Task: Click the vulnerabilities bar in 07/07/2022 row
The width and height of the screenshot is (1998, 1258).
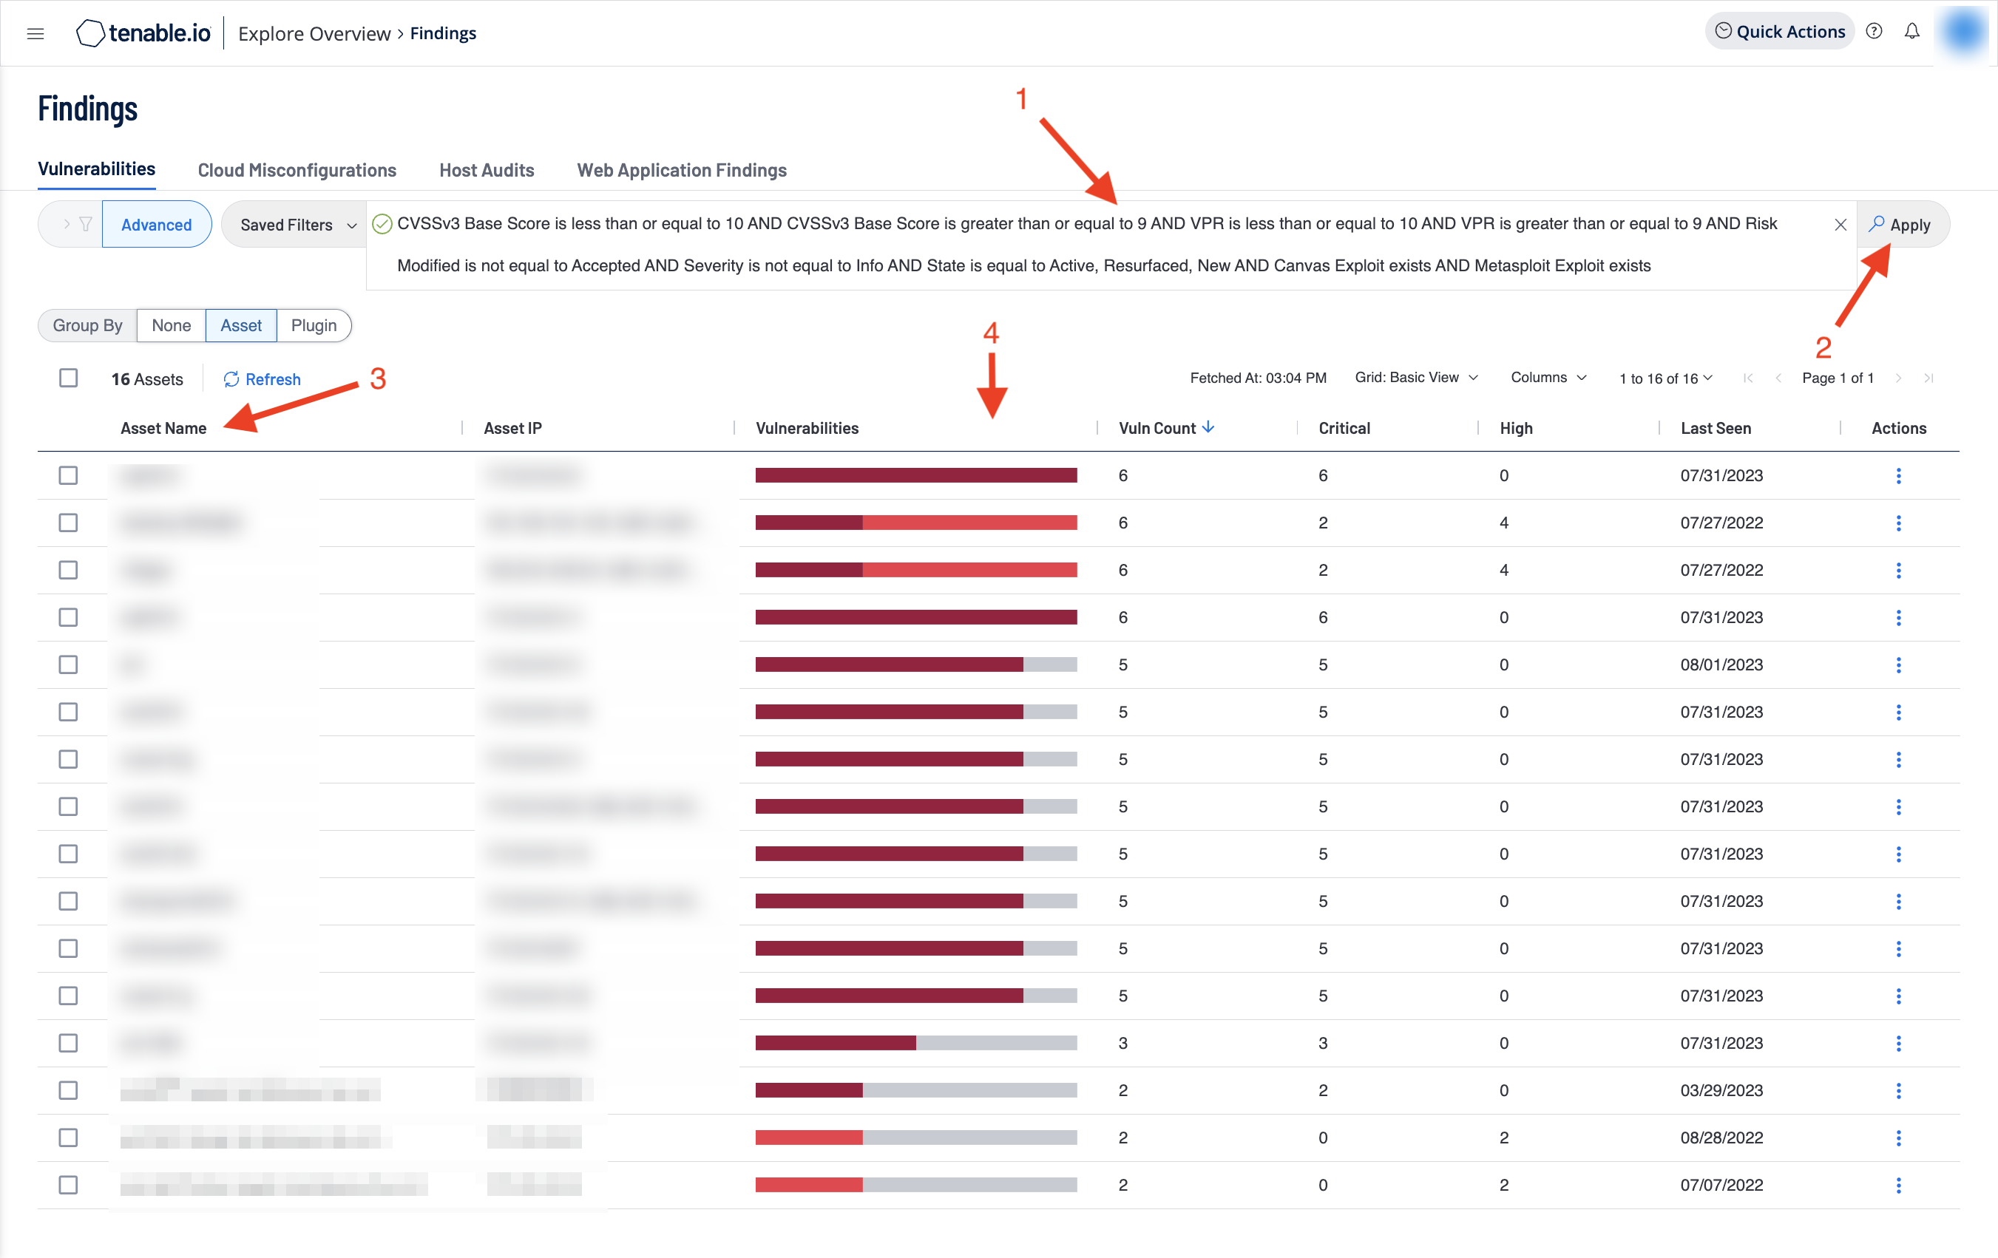Action: pyautogui.click(x=916, y=1184)
